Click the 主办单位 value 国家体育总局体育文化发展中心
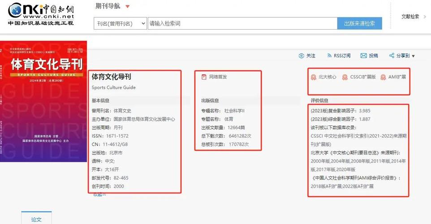This screenshot has height=224, width=431. point(144,119)
